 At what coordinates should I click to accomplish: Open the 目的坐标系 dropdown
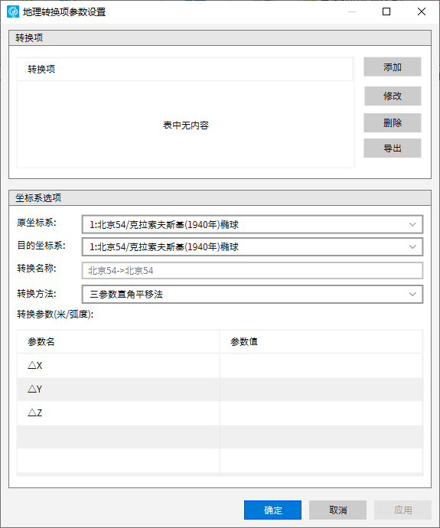253,247
